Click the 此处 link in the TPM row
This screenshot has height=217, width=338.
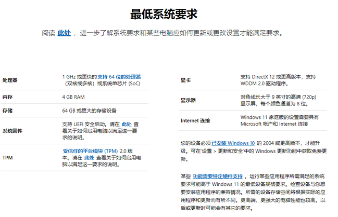89,158
